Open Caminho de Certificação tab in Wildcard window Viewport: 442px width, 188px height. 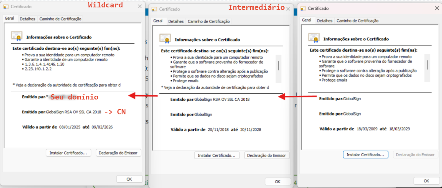[60, 19]
